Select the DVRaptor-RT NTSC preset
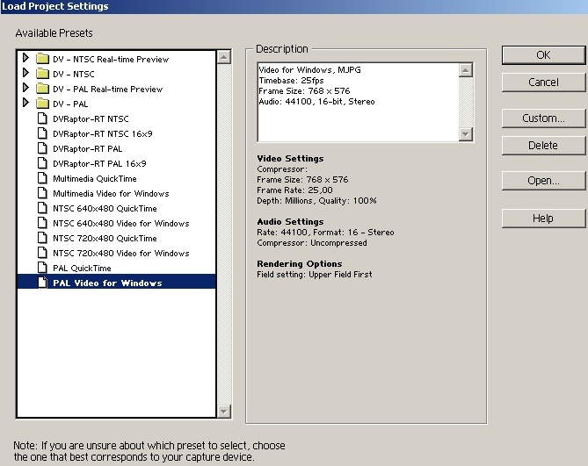This screenshot has height=466, width=588. (91, 119)
